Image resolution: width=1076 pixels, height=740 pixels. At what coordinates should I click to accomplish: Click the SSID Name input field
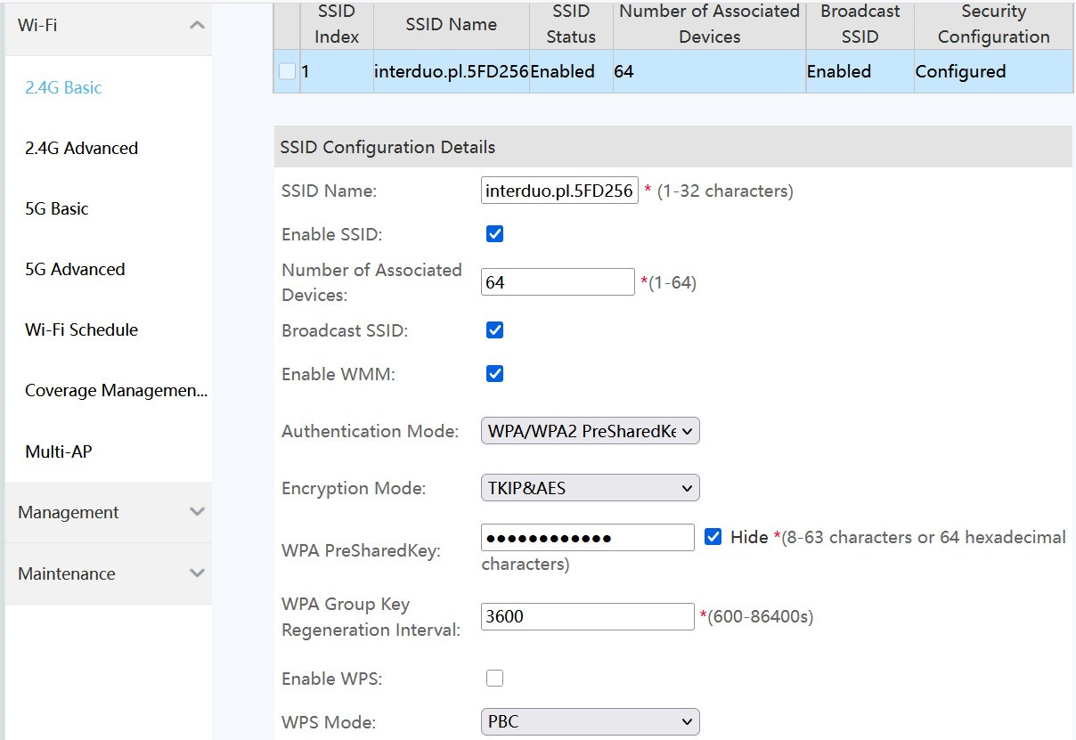click(x=558, y=190)
